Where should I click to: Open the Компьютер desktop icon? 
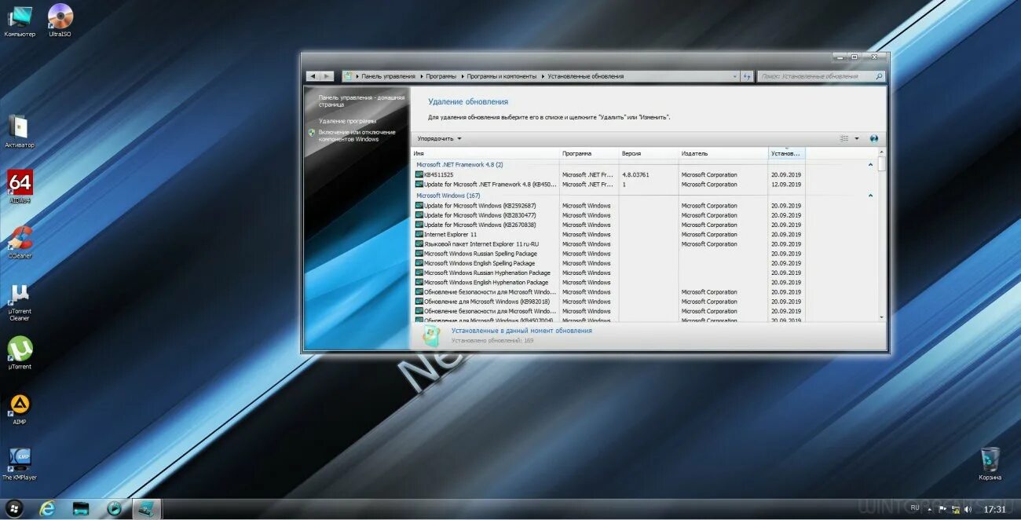[20, 20]
